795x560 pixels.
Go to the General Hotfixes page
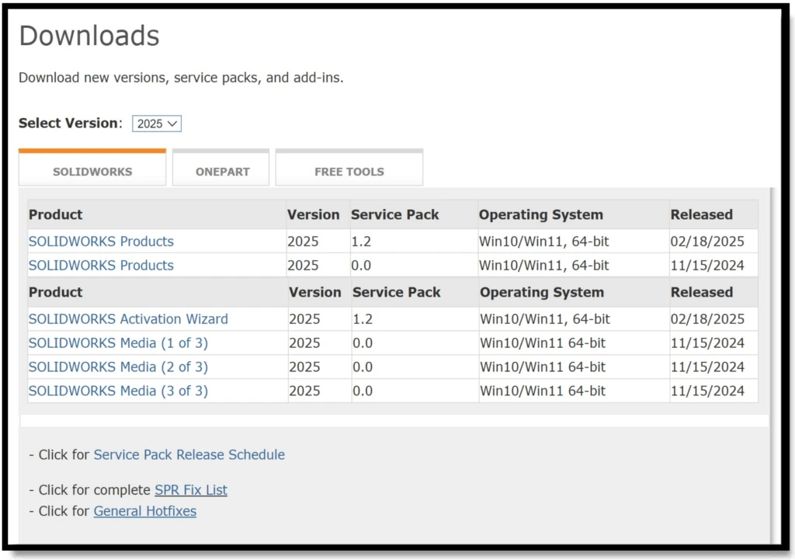145,511
